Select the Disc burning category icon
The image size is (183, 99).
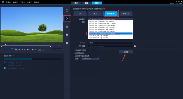point(67,35)
